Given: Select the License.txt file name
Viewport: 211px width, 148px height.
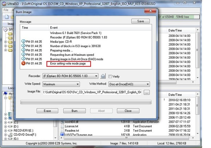Looking at the screenshot, I should coord(71,126).
